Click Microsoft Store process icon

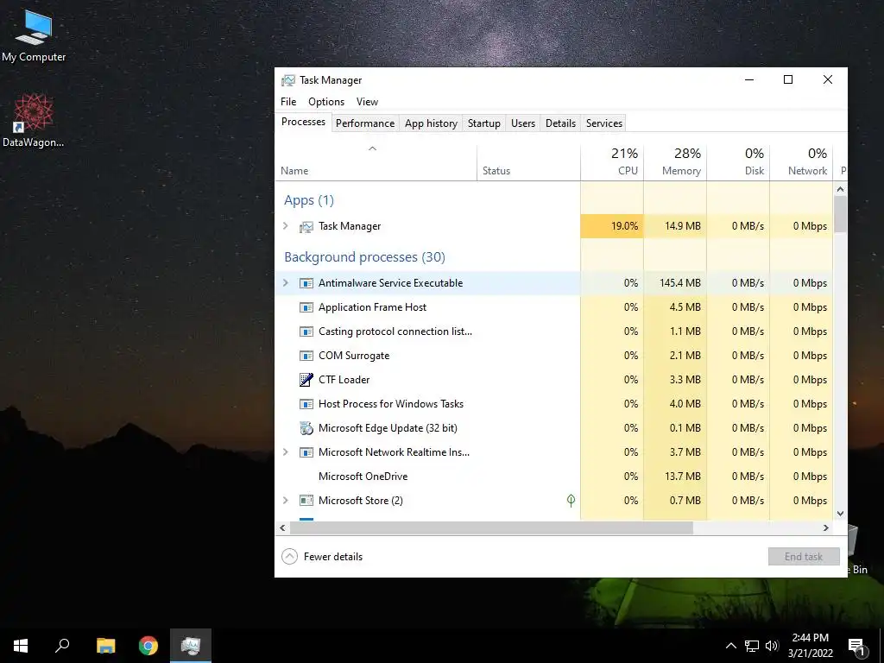[306, 501]
